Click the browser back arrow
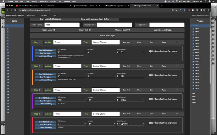 (8, 10)
